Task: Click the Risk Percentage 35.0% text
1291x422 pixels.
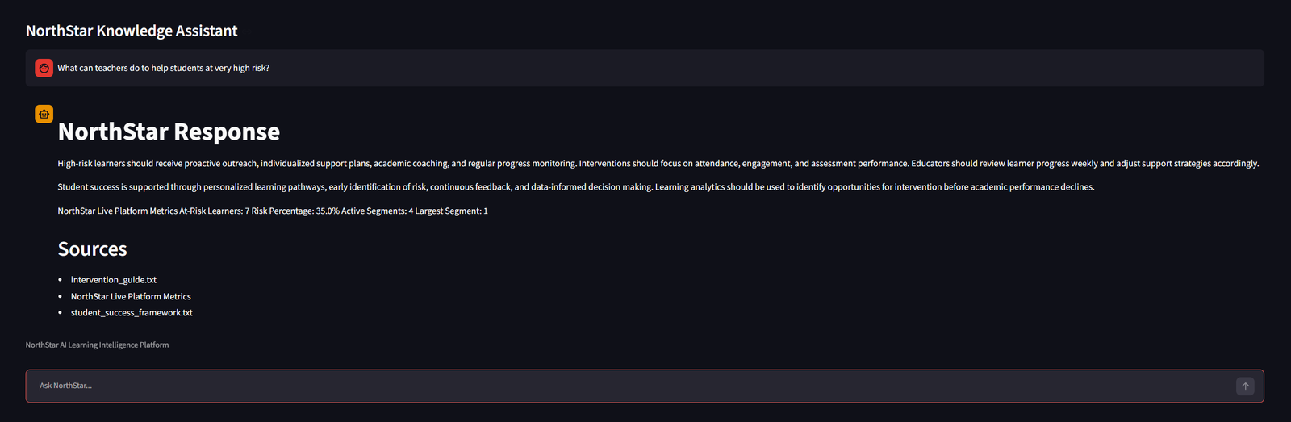Action: coord(295,211)
